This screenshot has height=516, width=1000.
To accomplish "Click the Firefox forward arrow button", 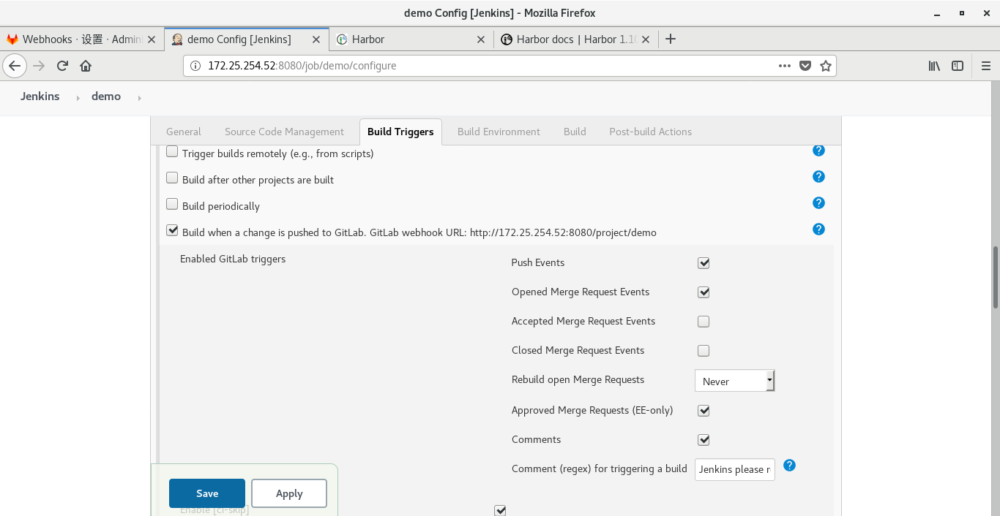I will point(39,66).
